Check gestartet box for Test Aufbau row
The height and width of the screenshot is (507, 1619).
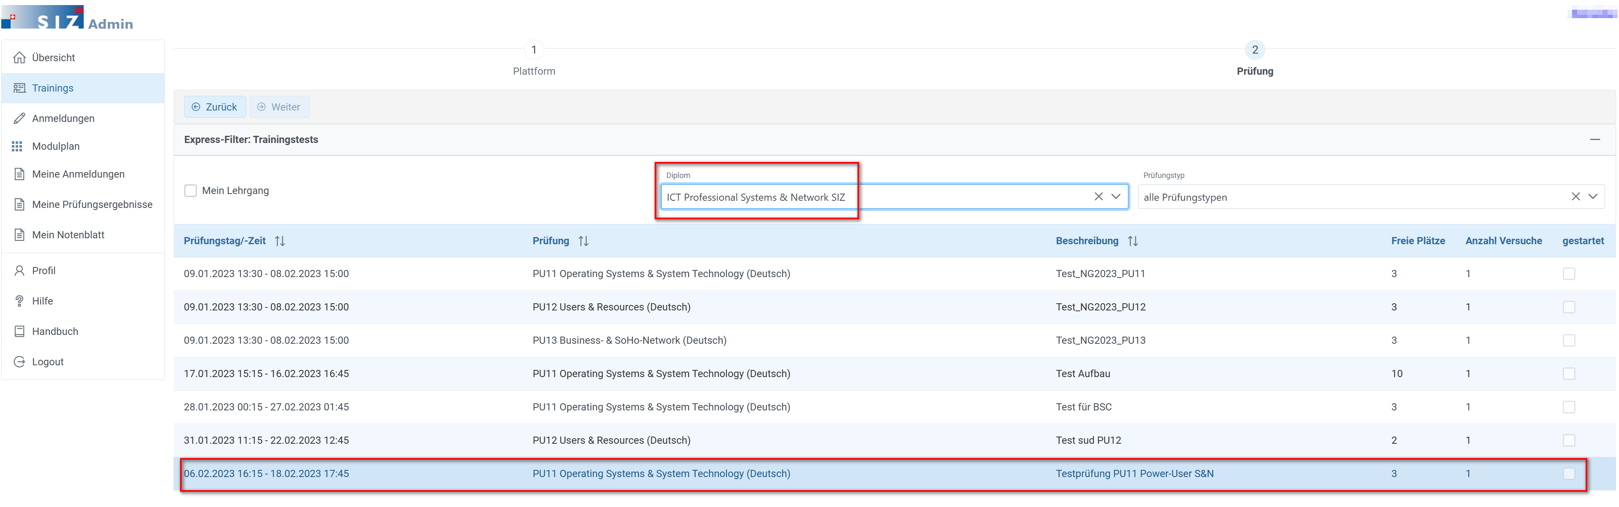tap(1569, 373)
